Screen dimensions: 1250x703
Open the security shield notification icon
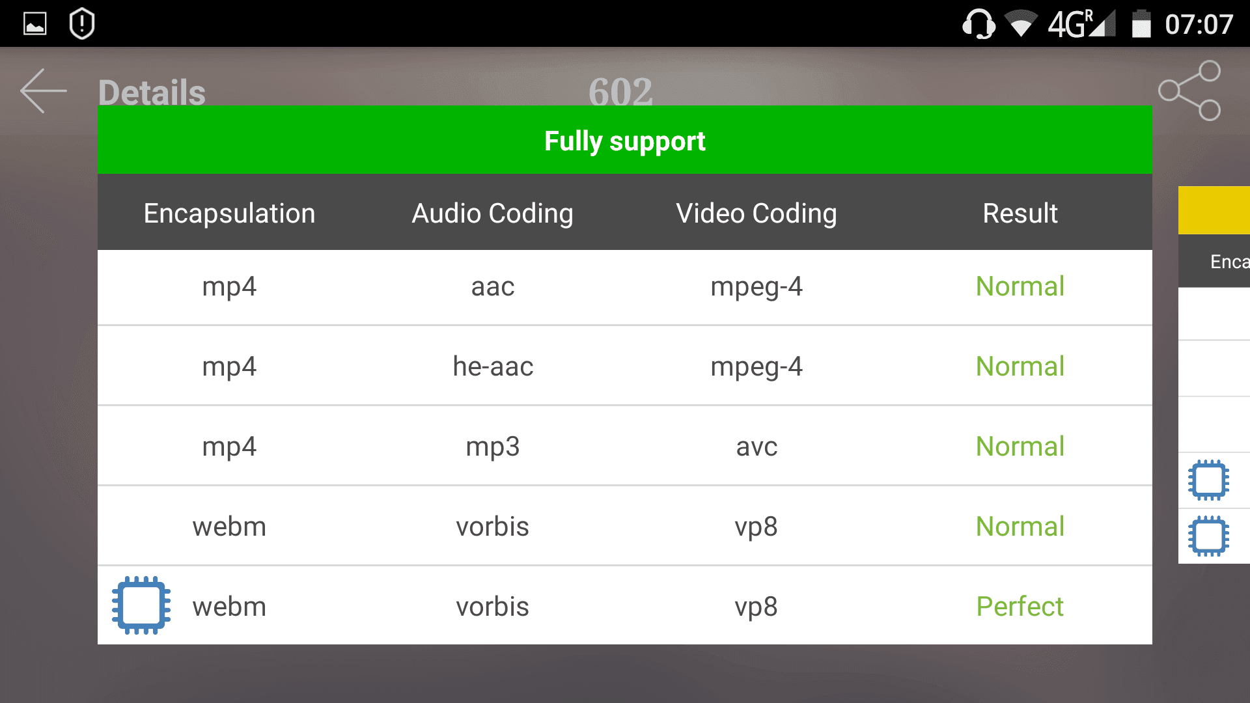point(82,23)
